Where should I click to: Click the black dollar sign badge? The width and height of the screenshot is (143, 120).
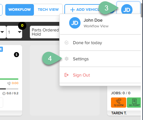(16, 55)
